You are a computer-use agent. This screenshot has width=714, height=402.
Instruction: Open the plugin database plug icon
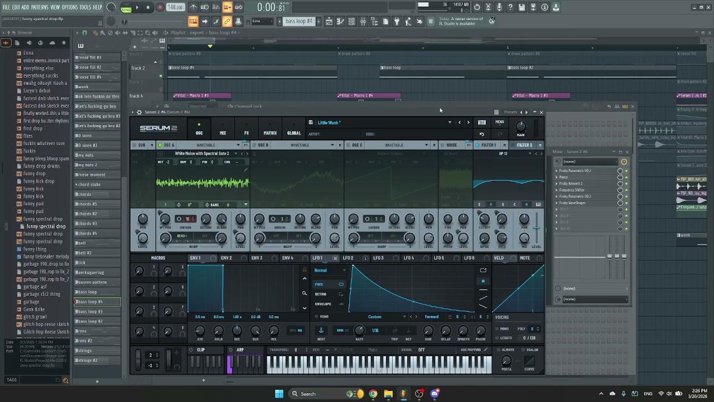coord(397,21)
